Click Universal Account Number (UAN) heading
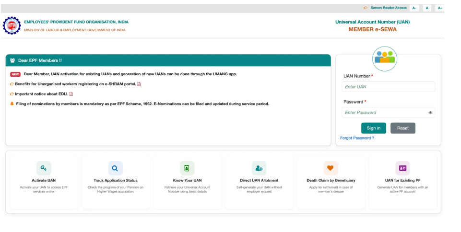This screenshot has width=461, height=232. [373, 22]
